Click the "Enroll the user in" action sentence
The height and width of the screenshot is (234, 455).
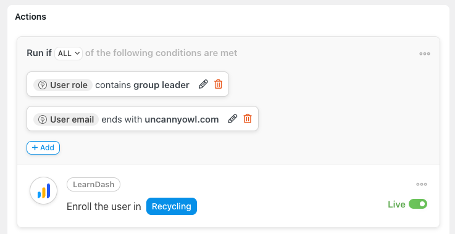pyautogui.click(x=104, y=207)
